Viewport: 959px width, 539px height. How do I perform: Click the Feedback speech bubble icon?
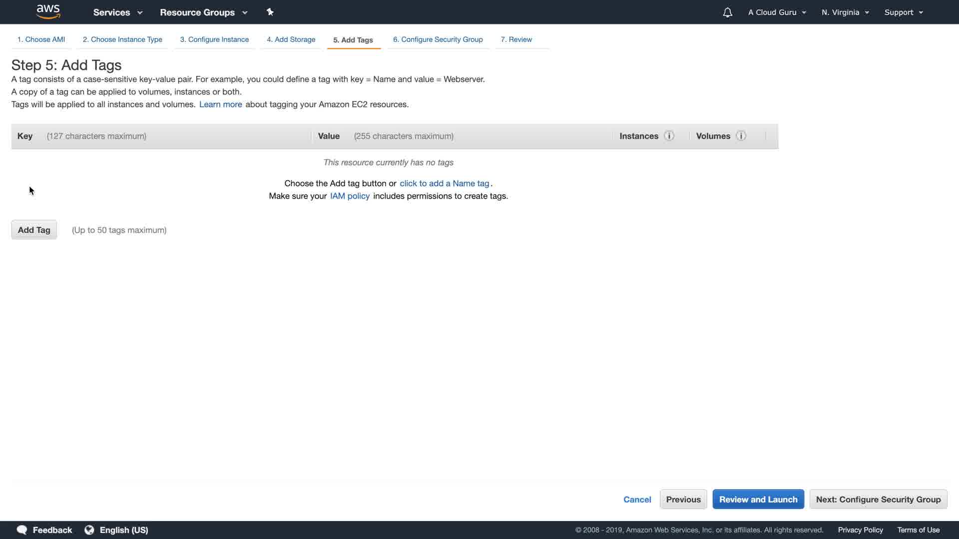click(22, 530)
